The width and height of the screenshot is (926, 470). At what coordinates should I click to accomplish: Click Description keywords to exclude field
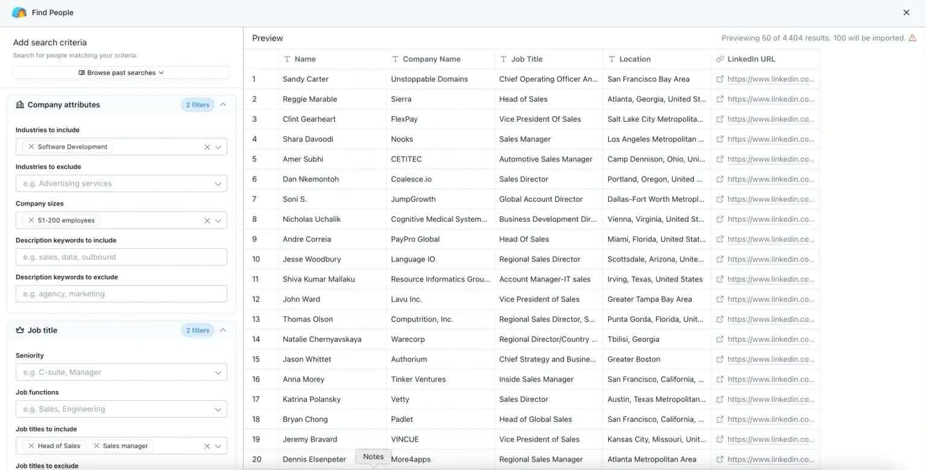click(121, 294)
